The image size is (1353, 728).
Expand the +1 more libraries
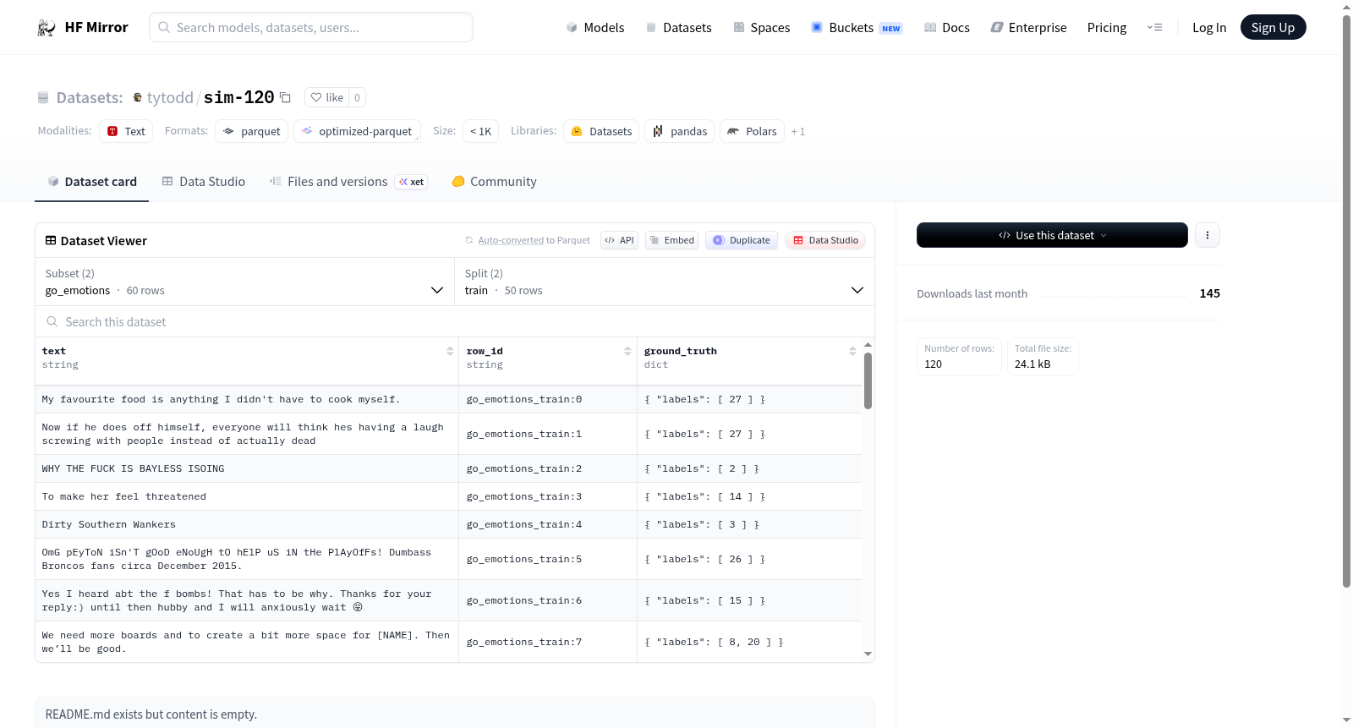[x=798, y=131]
